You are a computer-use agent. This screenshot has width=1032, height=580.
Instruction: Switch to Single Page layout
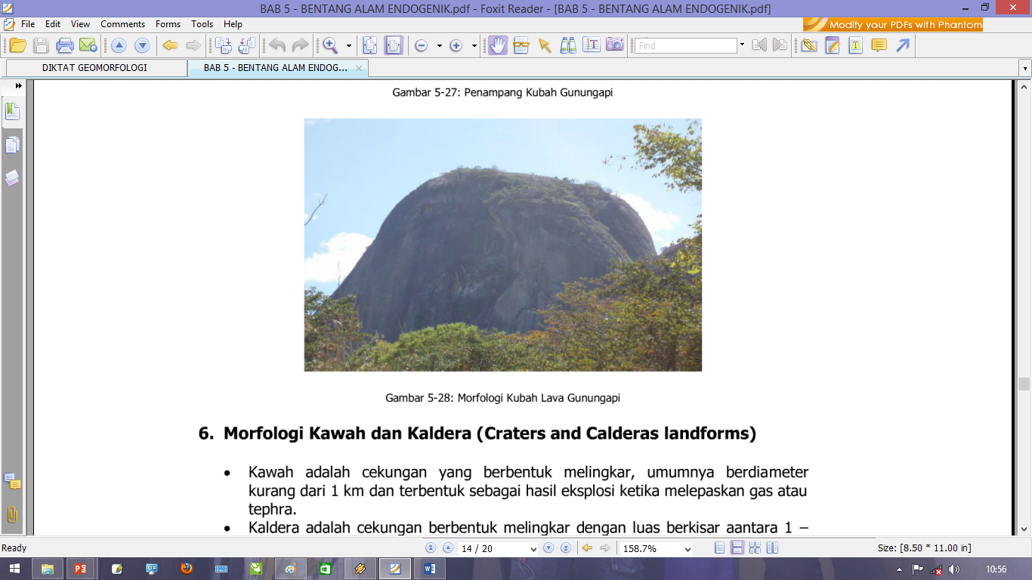720,548
